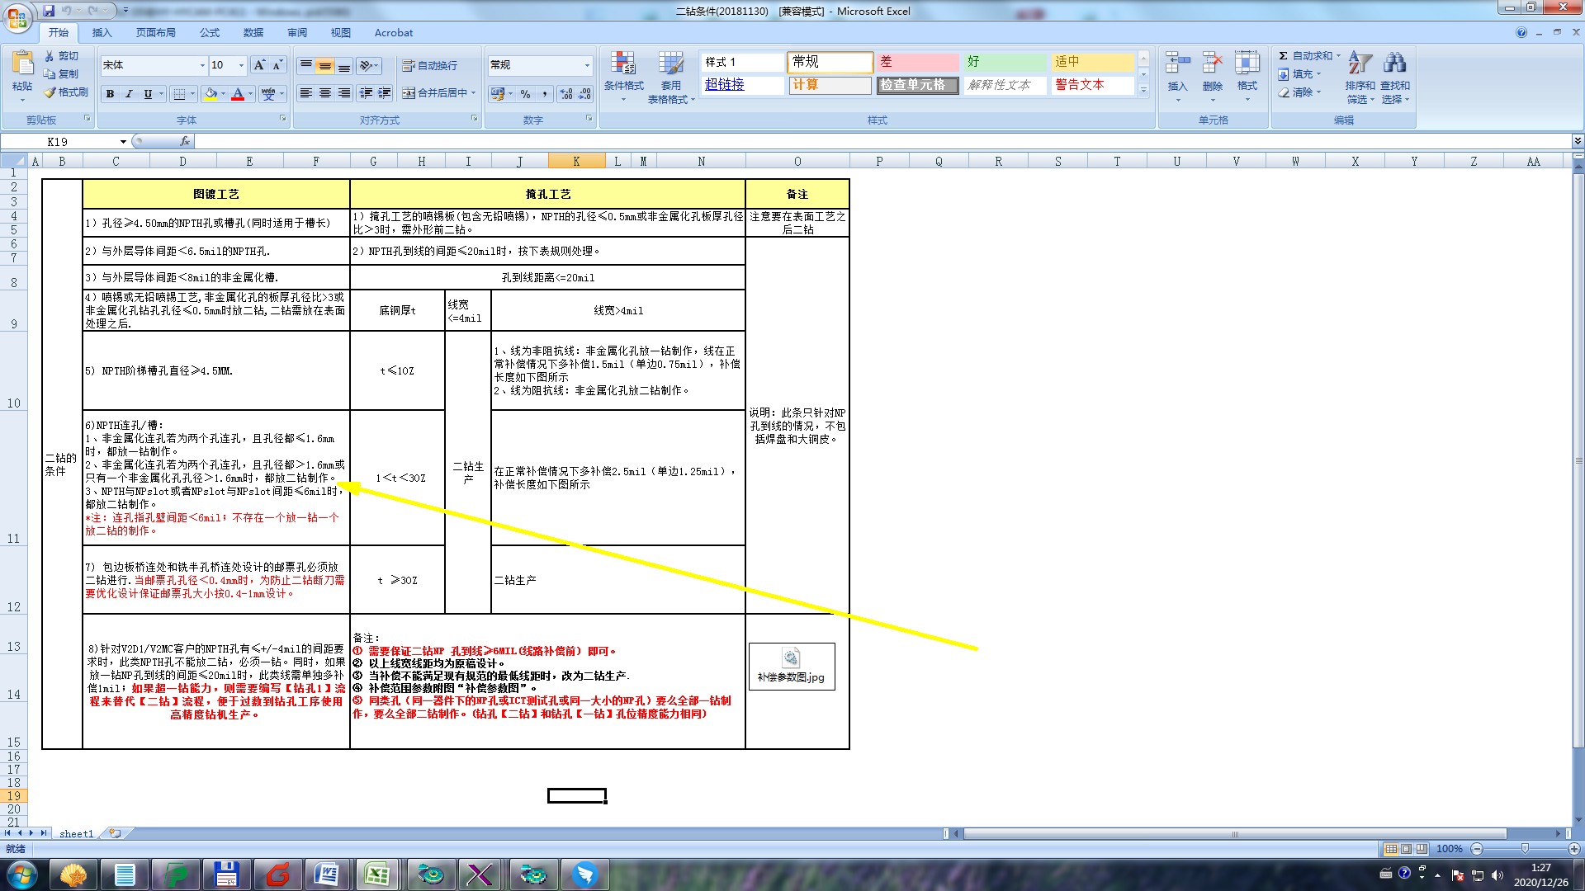This screenshot has height=891, width=1585.
Task: Switch to the 插入 ribbon tab
Action: pyautogui.click(x=102, y=33)
